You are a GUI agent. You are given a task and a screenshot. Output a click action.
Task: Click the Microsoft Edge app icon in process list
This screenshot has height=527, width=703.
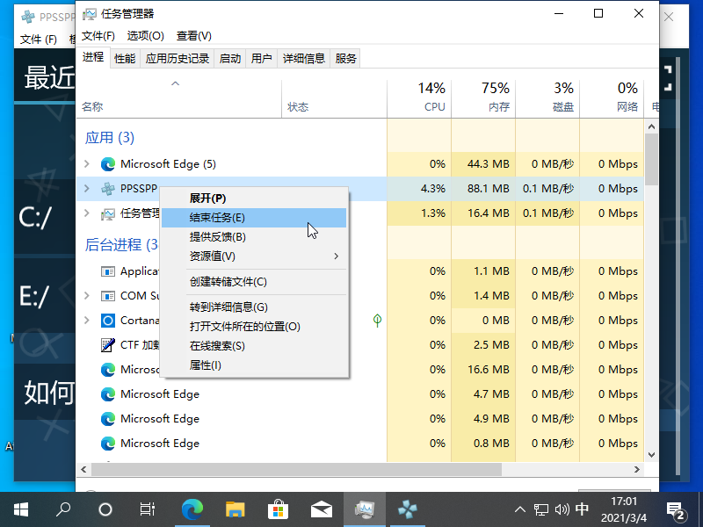(108, 164)
